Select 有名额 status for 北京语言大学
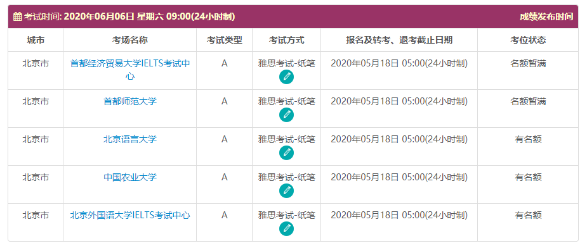 tap(528, 139)
